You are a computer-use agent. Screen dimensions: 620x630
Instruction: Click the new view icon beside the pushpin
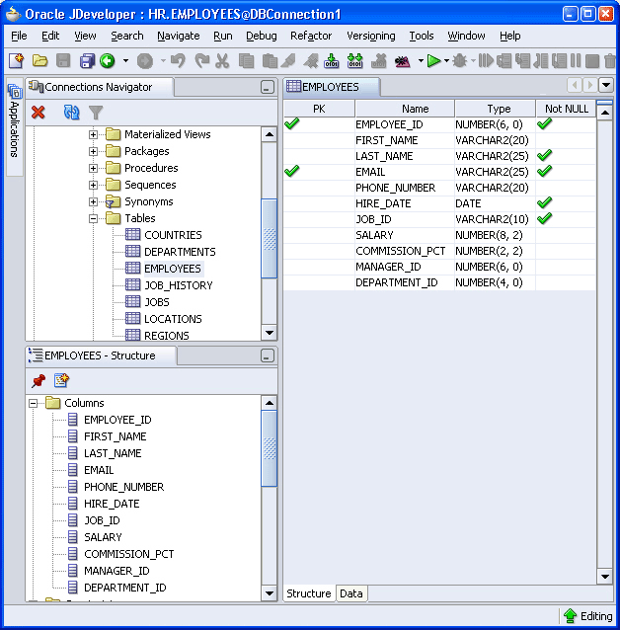61,380
